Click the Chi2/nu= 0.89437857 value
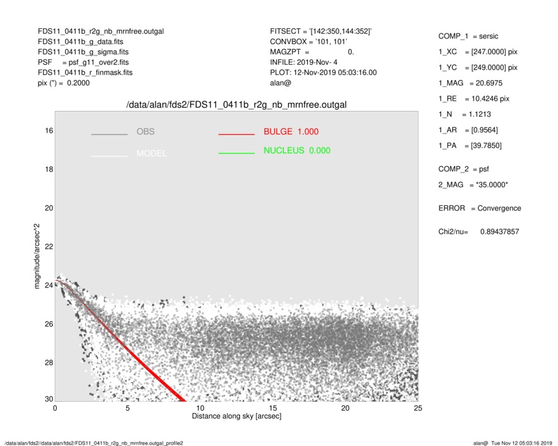Image resolution: width=558 pixels, height=446 pixels. [x=479, y=232]
